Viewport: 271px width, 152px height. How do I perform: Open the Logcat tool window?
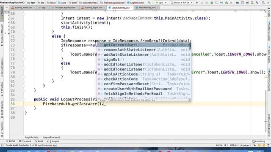[53, 141]
